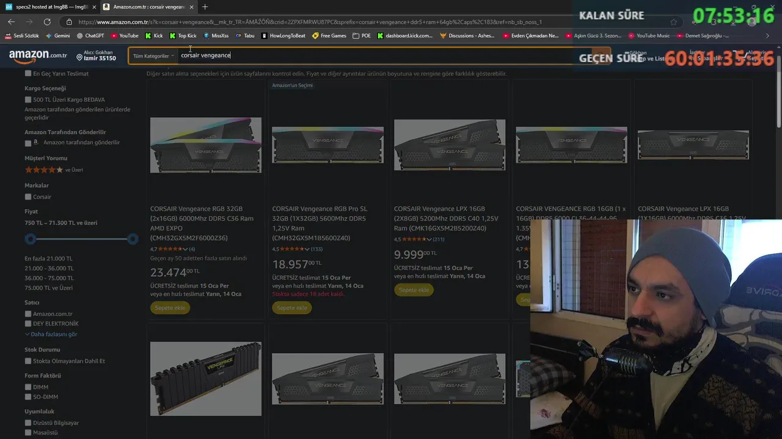Open the Discussions - Ashes bookmark

pyautogui.click(x=467, y=36)
